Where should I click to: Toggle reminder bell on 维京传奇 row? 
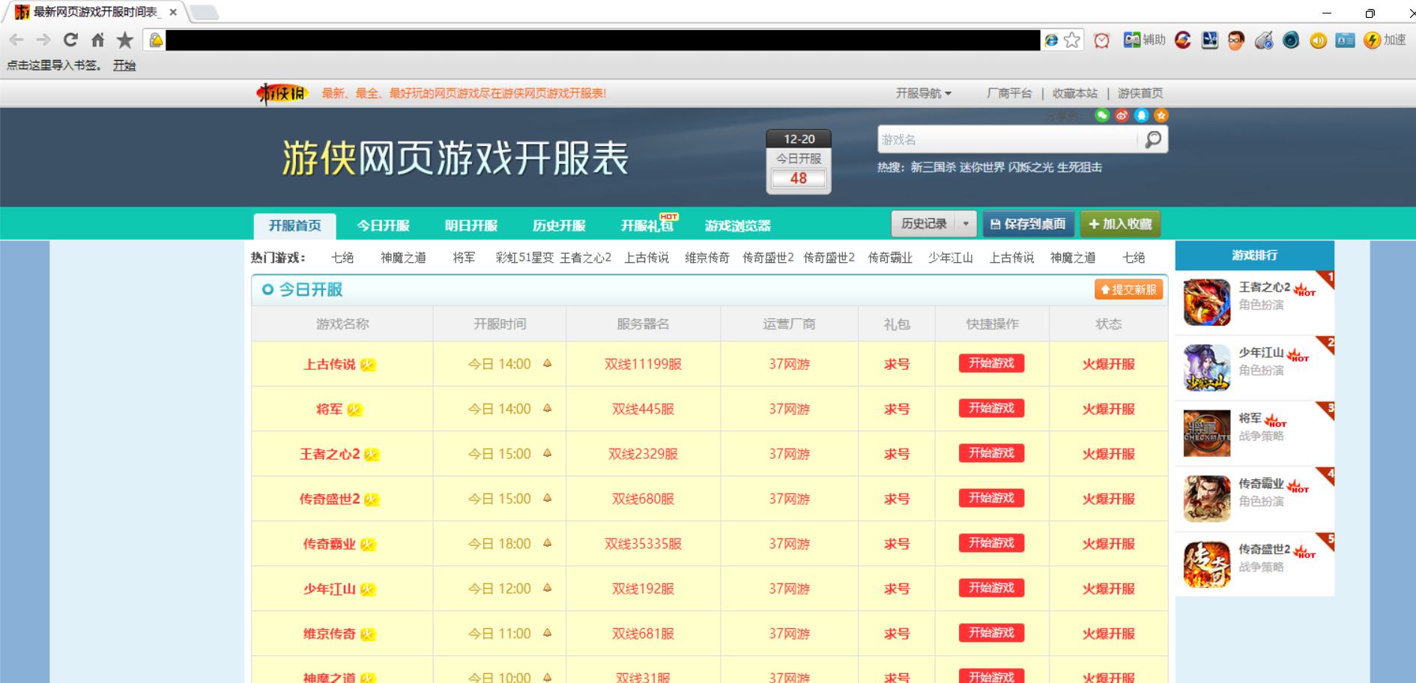click(x=548, y=633)
